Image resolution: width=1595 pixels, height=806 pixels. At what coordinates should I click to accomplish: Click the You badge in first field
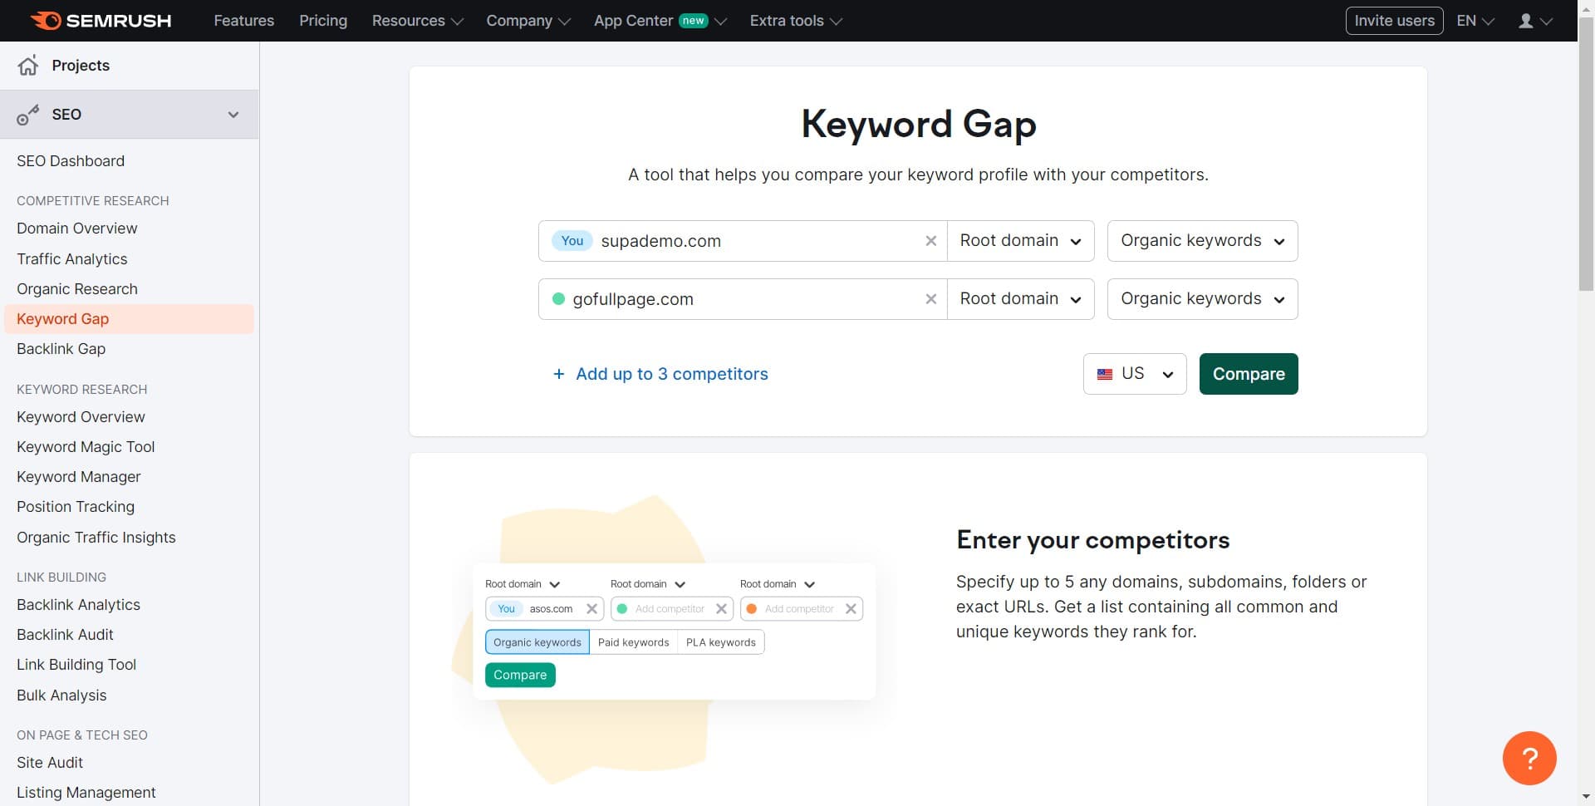[572, 241]
